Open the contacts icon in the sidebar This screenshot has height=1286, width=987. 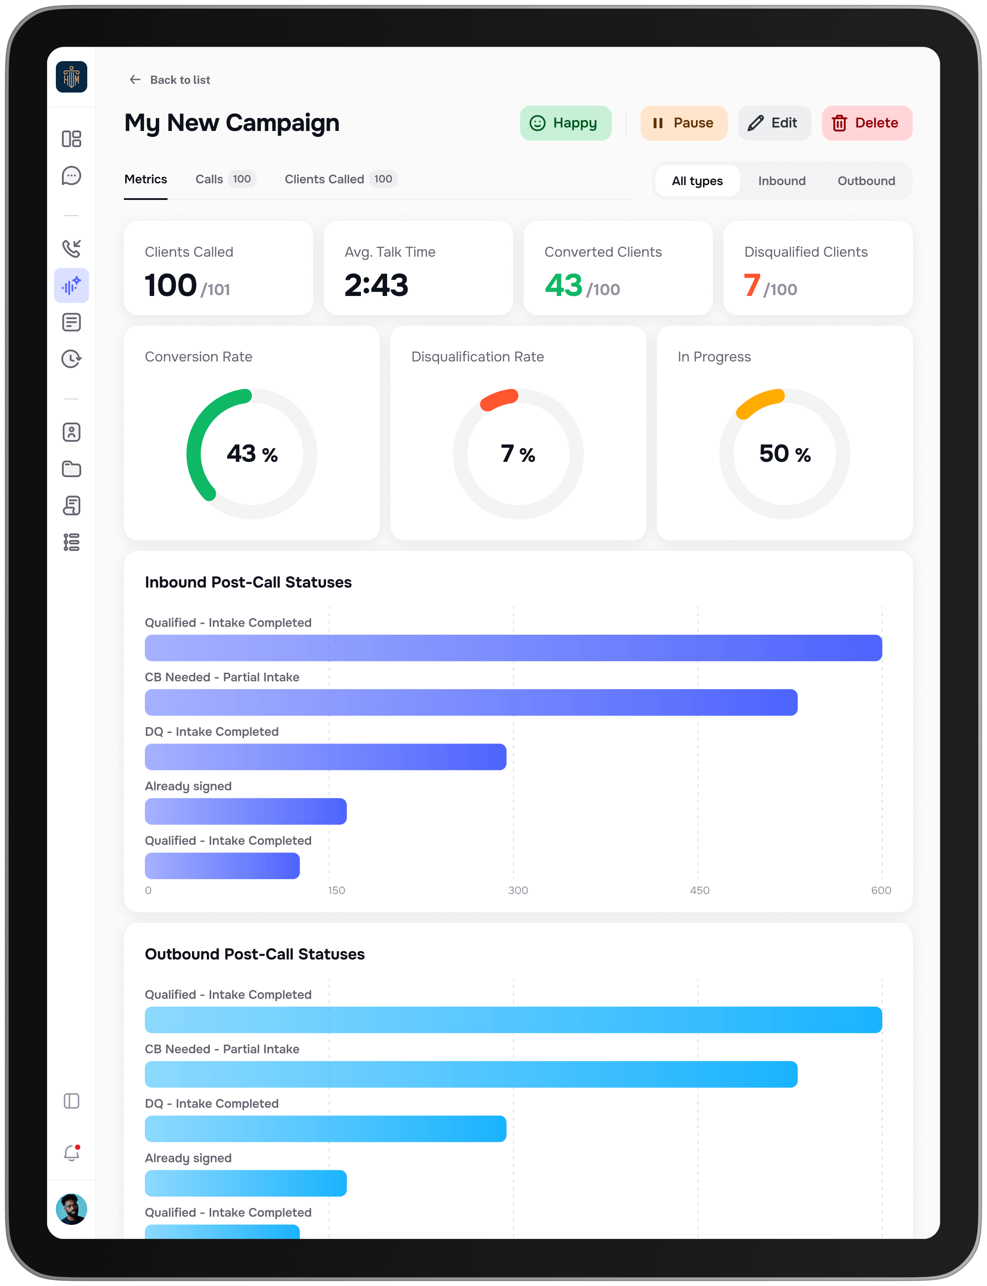pos(72,433)
